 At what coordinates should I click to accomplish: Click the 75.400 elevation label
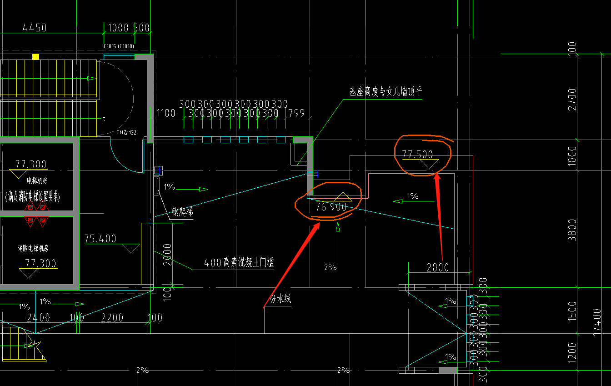pos(100,239)
